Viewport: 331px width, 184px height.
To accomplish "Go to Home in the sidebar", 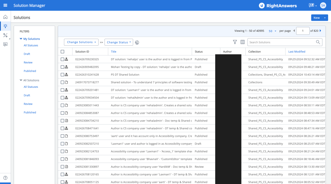I will click(x=5, y=17).
